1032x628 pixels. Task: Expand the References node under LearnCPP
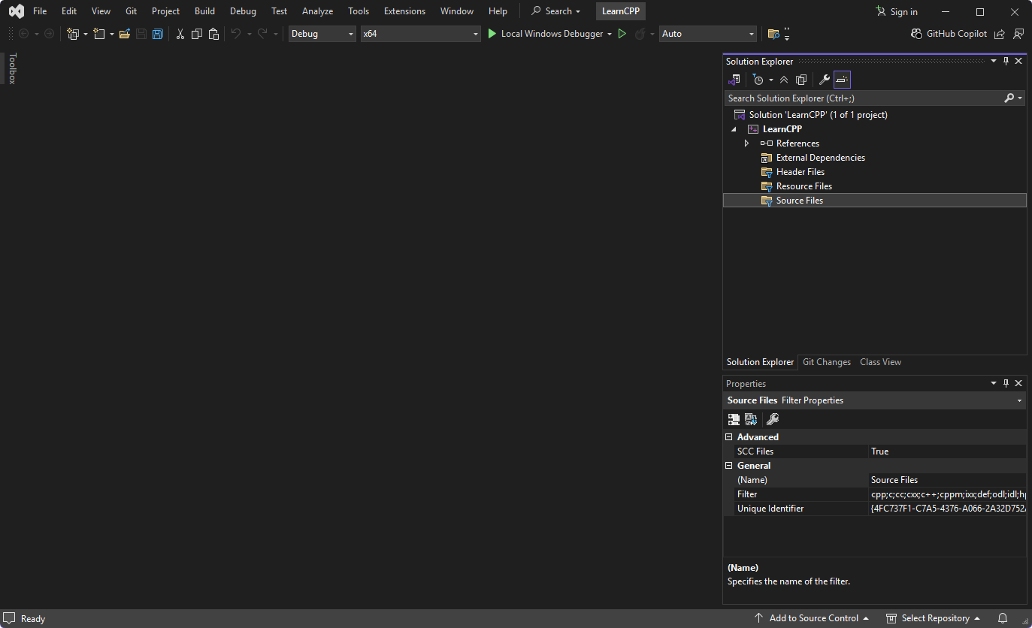click(x=746, y=143)
